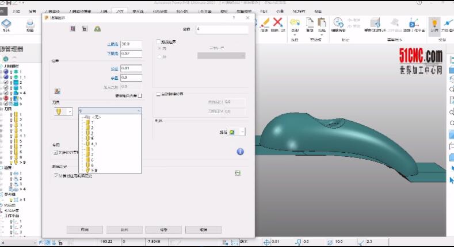
Task: Click the first icon in dialog top toolbar
Action: tap(73, 29)
